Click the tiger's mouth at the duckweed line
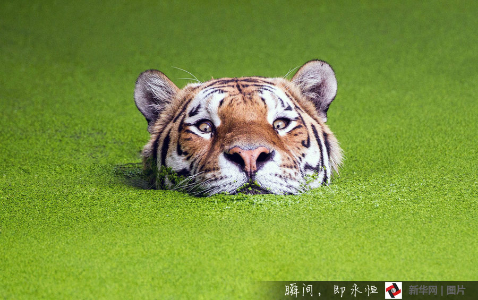The image size is (478, 300). (251, 188)
